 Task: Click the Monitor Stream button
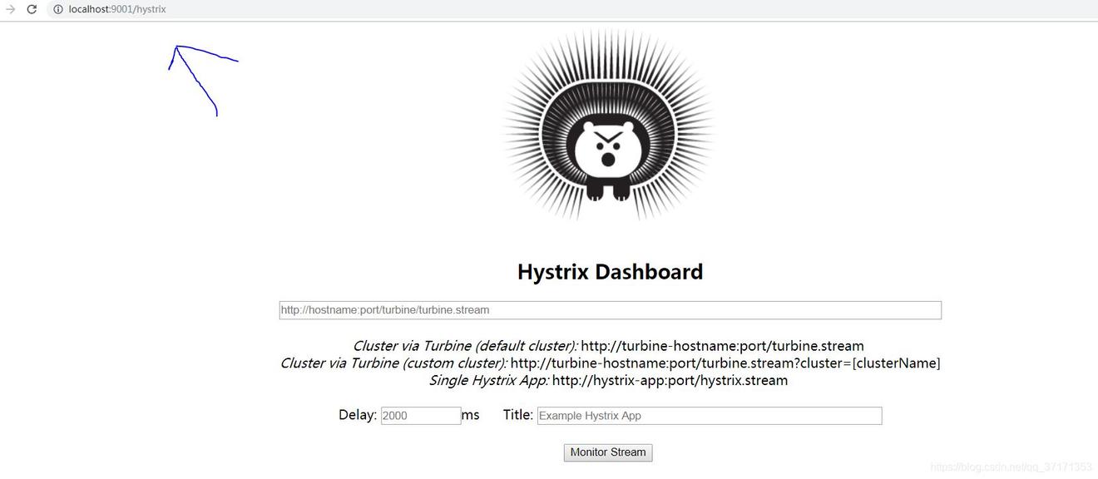[608, 452]
